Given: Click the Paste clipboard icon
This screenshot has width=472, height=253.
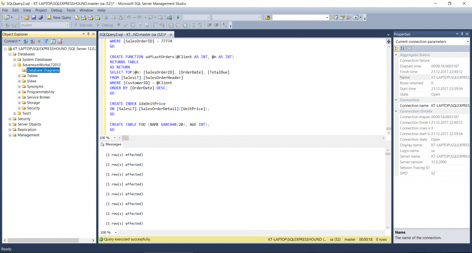Looking at the screenshot, I should 120,17.
